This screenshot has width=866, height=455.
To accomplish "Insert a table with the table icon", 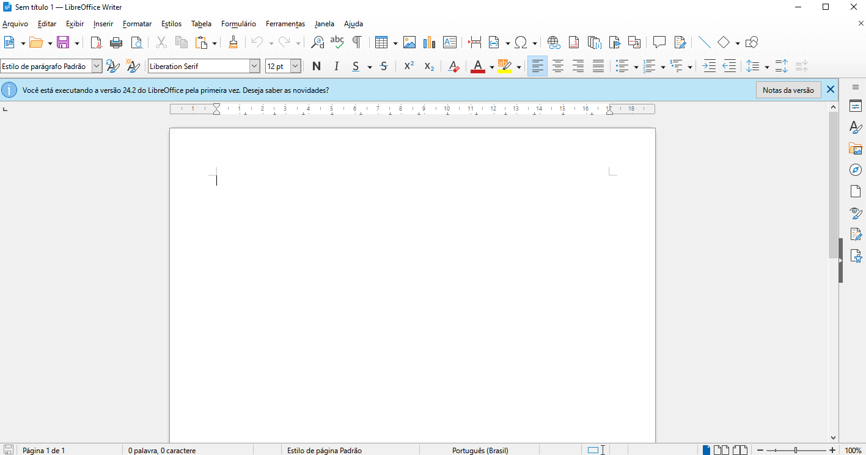I will coord(382,43).
